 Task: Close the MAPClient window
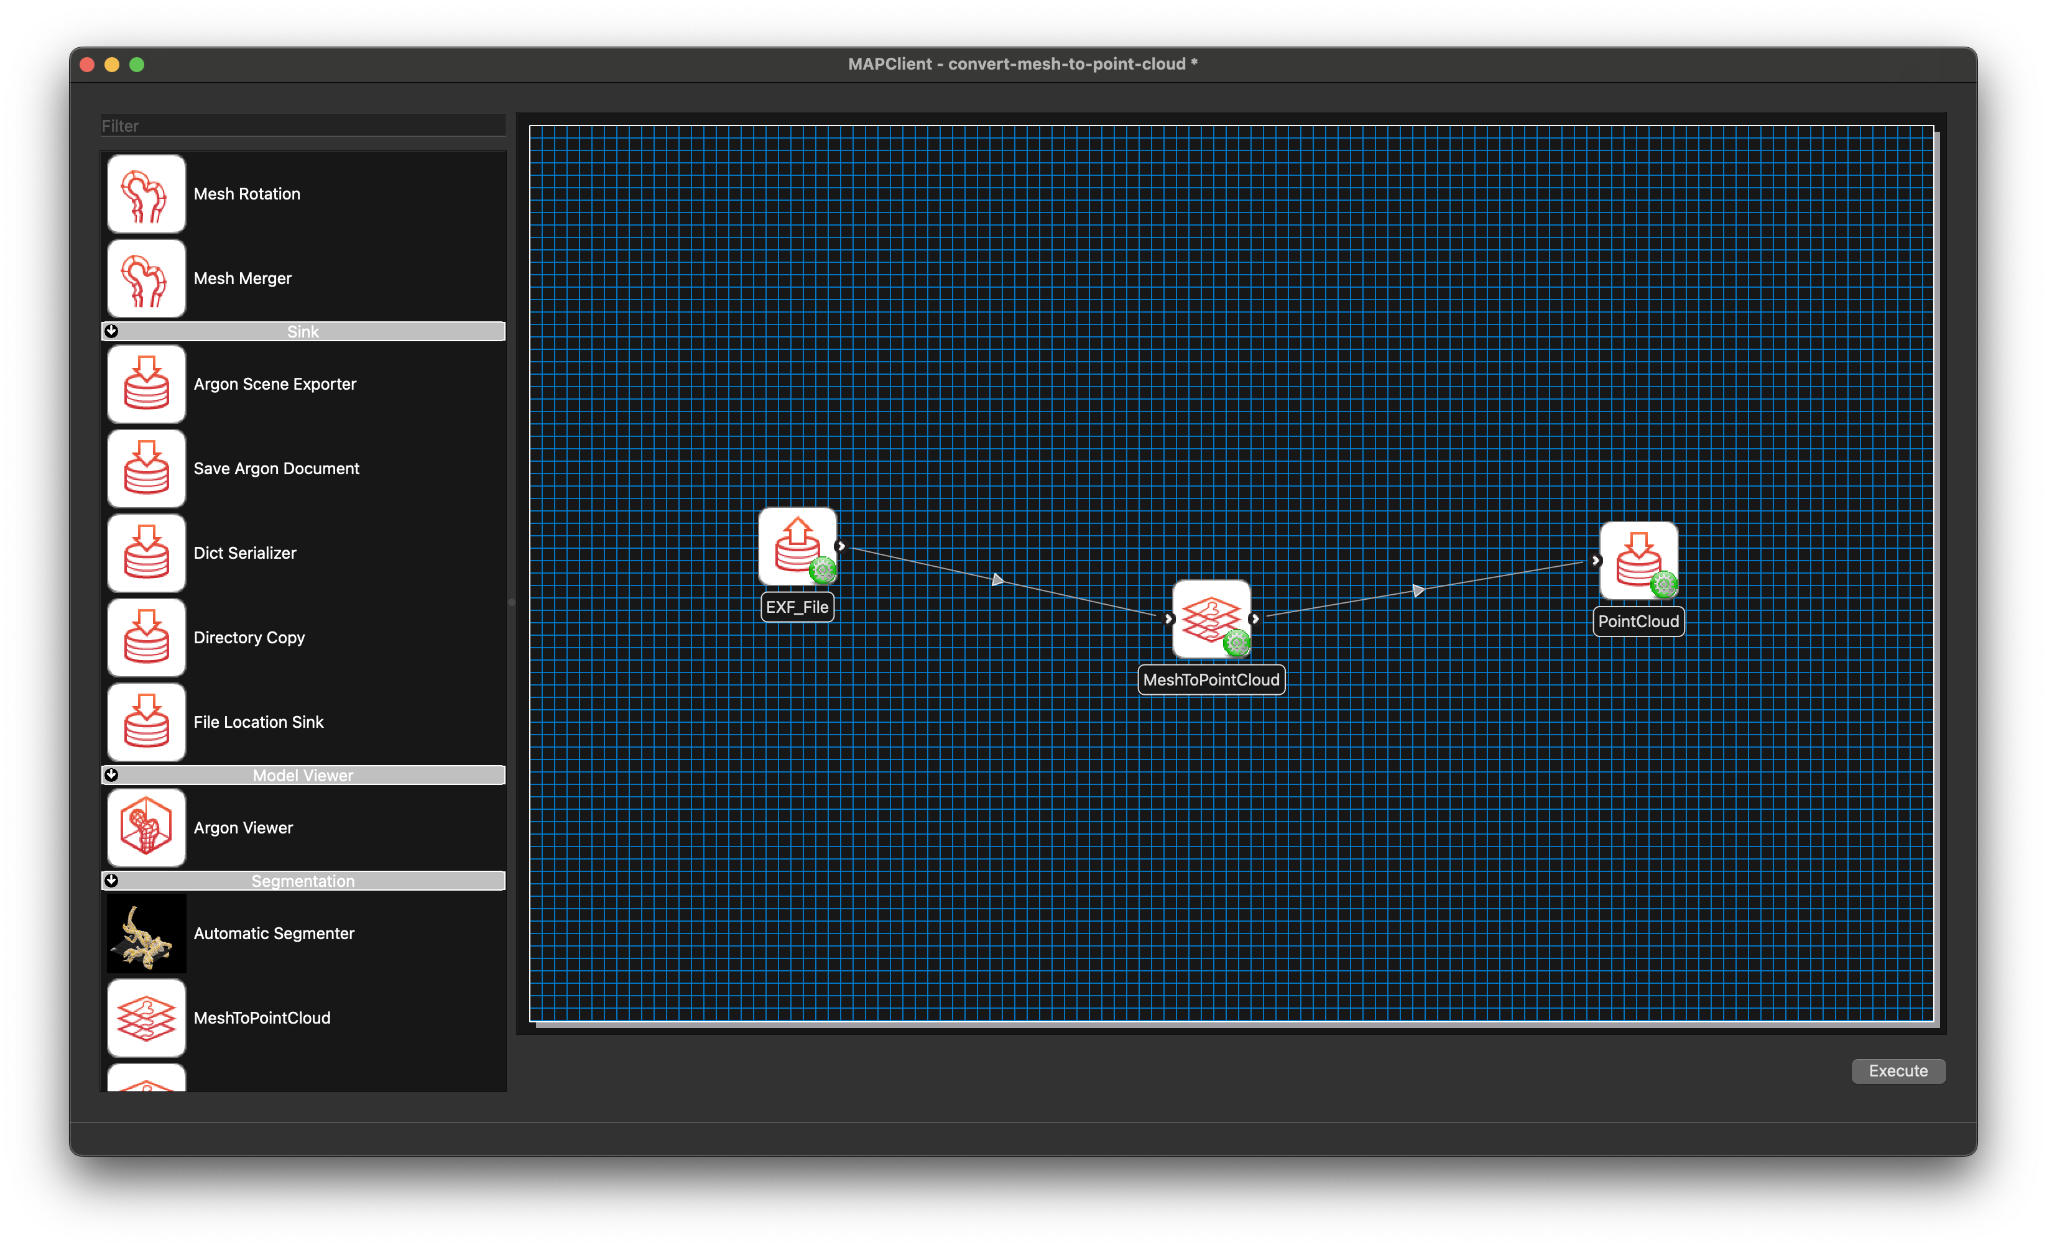pyautogui.click(x=87, y=65)
